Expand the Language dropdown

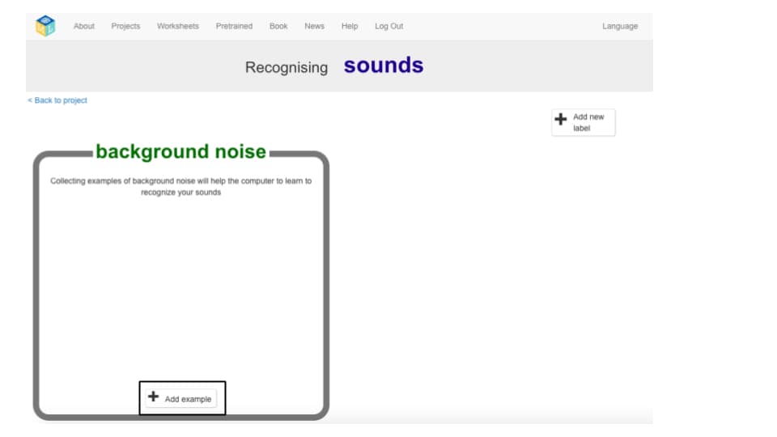coord(620,26)
